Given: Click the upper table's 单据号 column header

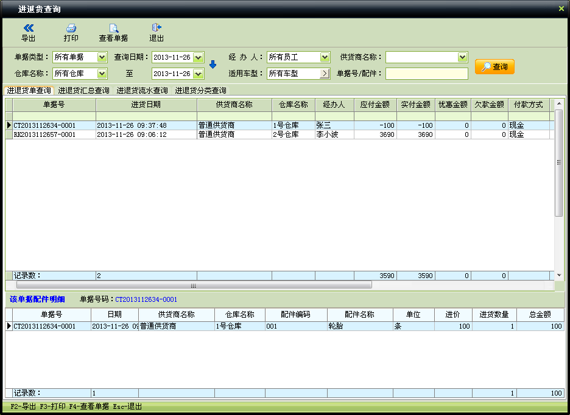Looking at the screenshot, I should tap(54, 105).
